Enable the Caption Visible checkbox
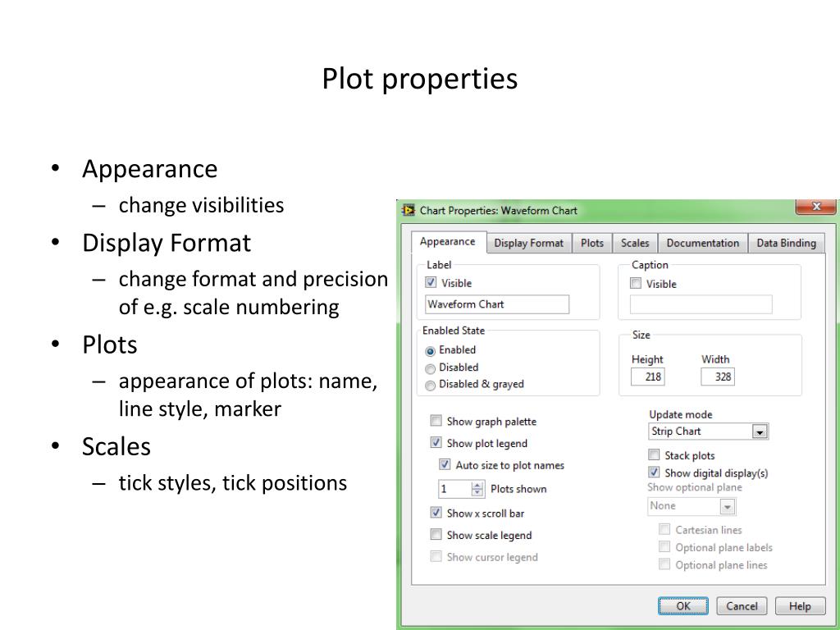840x630 pixels. click(636, 283)
